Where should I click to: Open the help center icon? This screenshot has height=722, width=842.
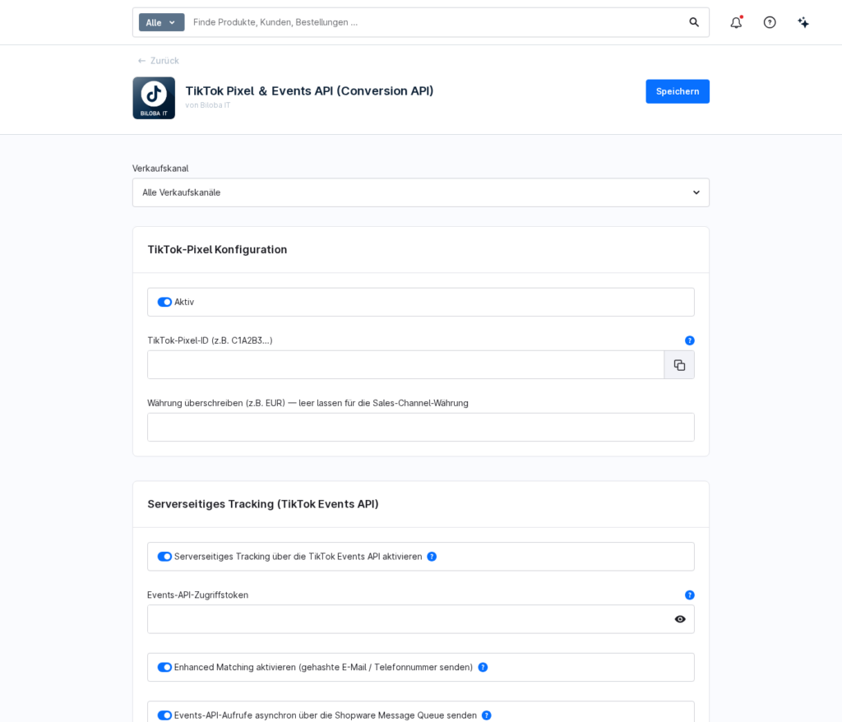click(770, 22)
